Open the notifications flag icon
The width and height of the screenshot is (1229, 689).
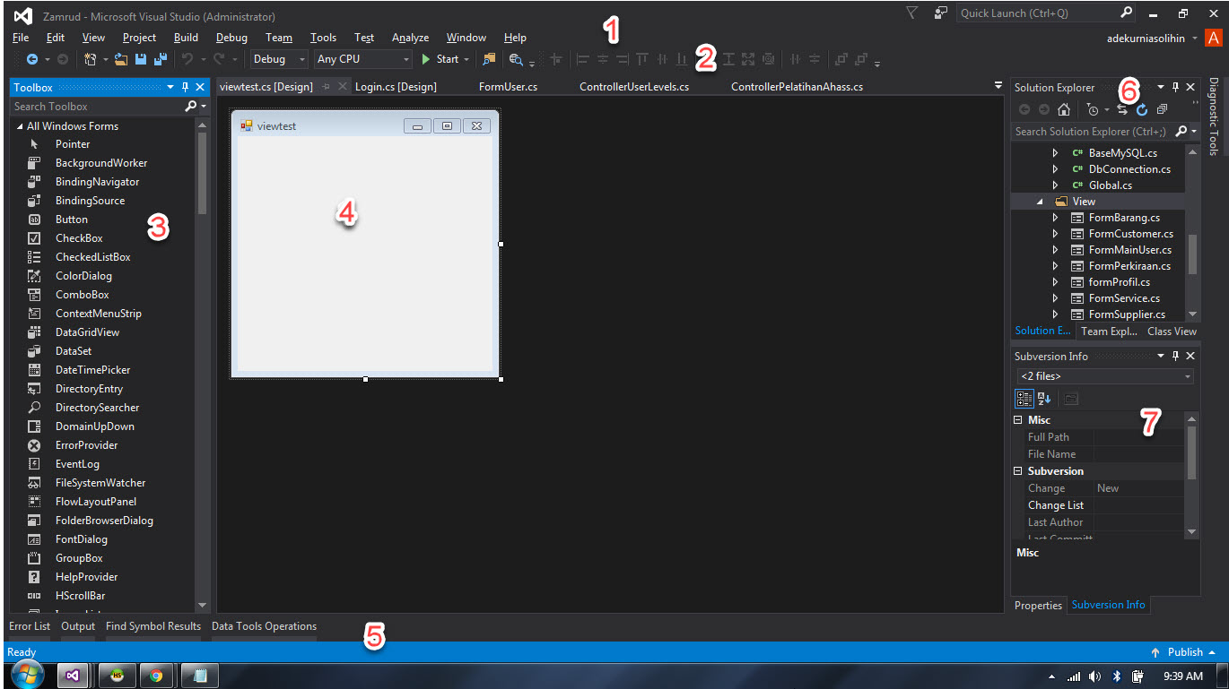tap(911, 13)
